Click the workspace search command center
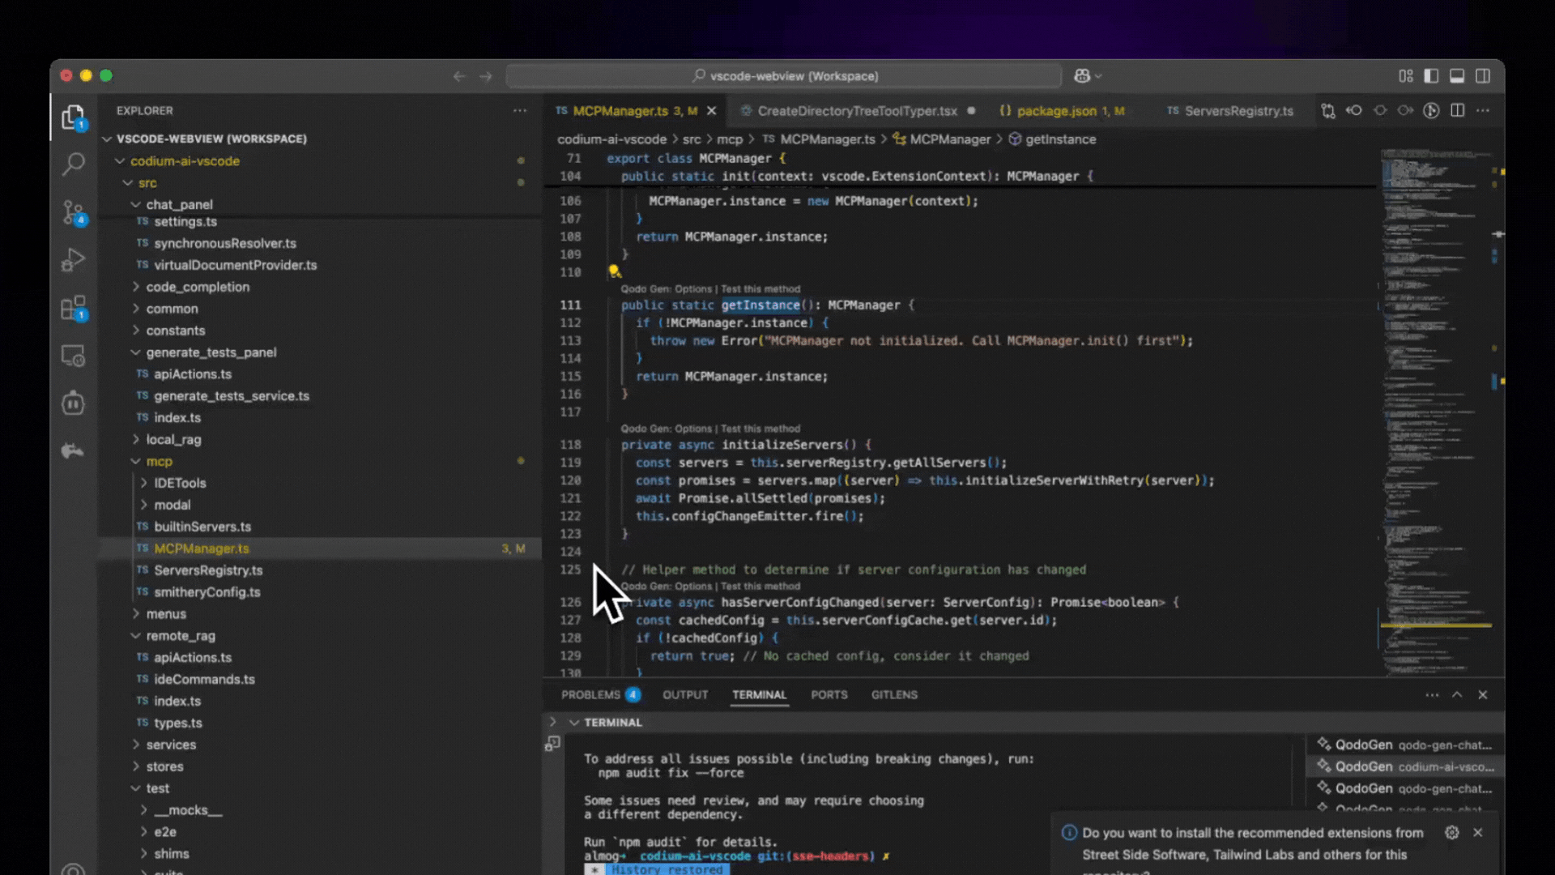This screenshot has width=1555, height=875. click(784, 76)
